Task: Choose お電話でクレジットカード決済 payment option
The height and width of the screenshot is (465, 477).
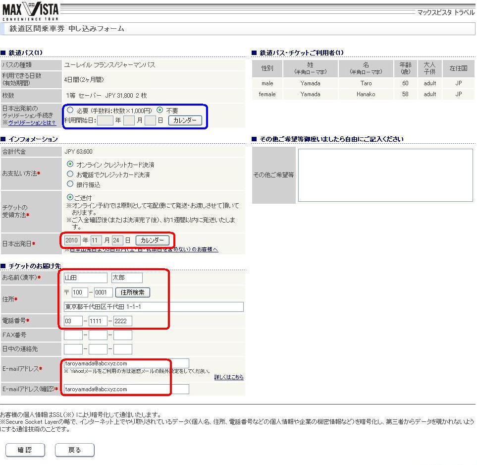Action: coord(70,174)
